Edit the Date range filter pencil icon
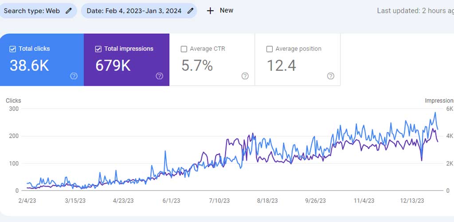454x222 pixels. tap(190, 11)
